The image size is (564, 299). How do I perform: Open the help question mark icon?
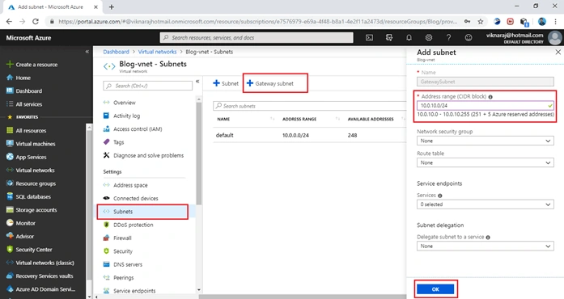coord(448,37)
